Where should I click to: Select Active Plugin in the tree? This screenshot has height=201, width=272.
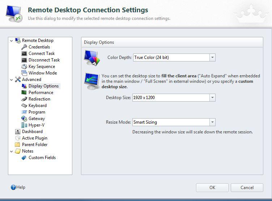[x=34, y=138]
